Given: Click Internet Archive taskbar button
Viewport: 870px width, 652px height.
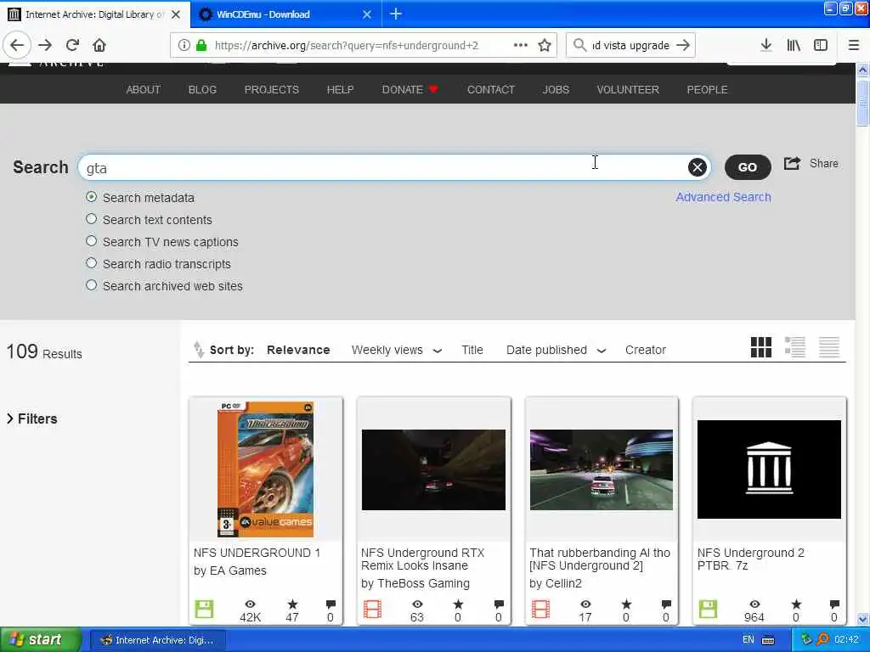Looking at the screenshot, I should pos(157,640).
